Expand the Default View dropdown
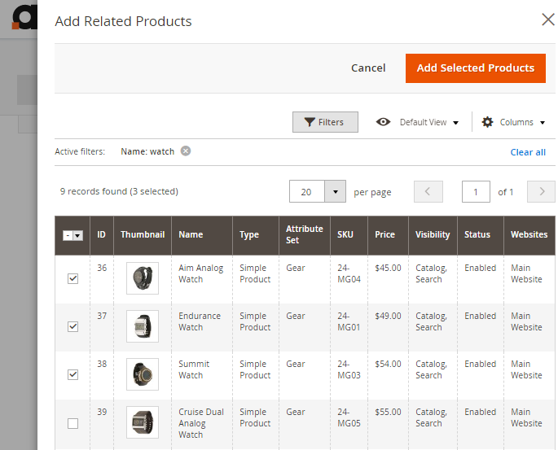This screenshot has height=450, width=558. tap(455, 123)
